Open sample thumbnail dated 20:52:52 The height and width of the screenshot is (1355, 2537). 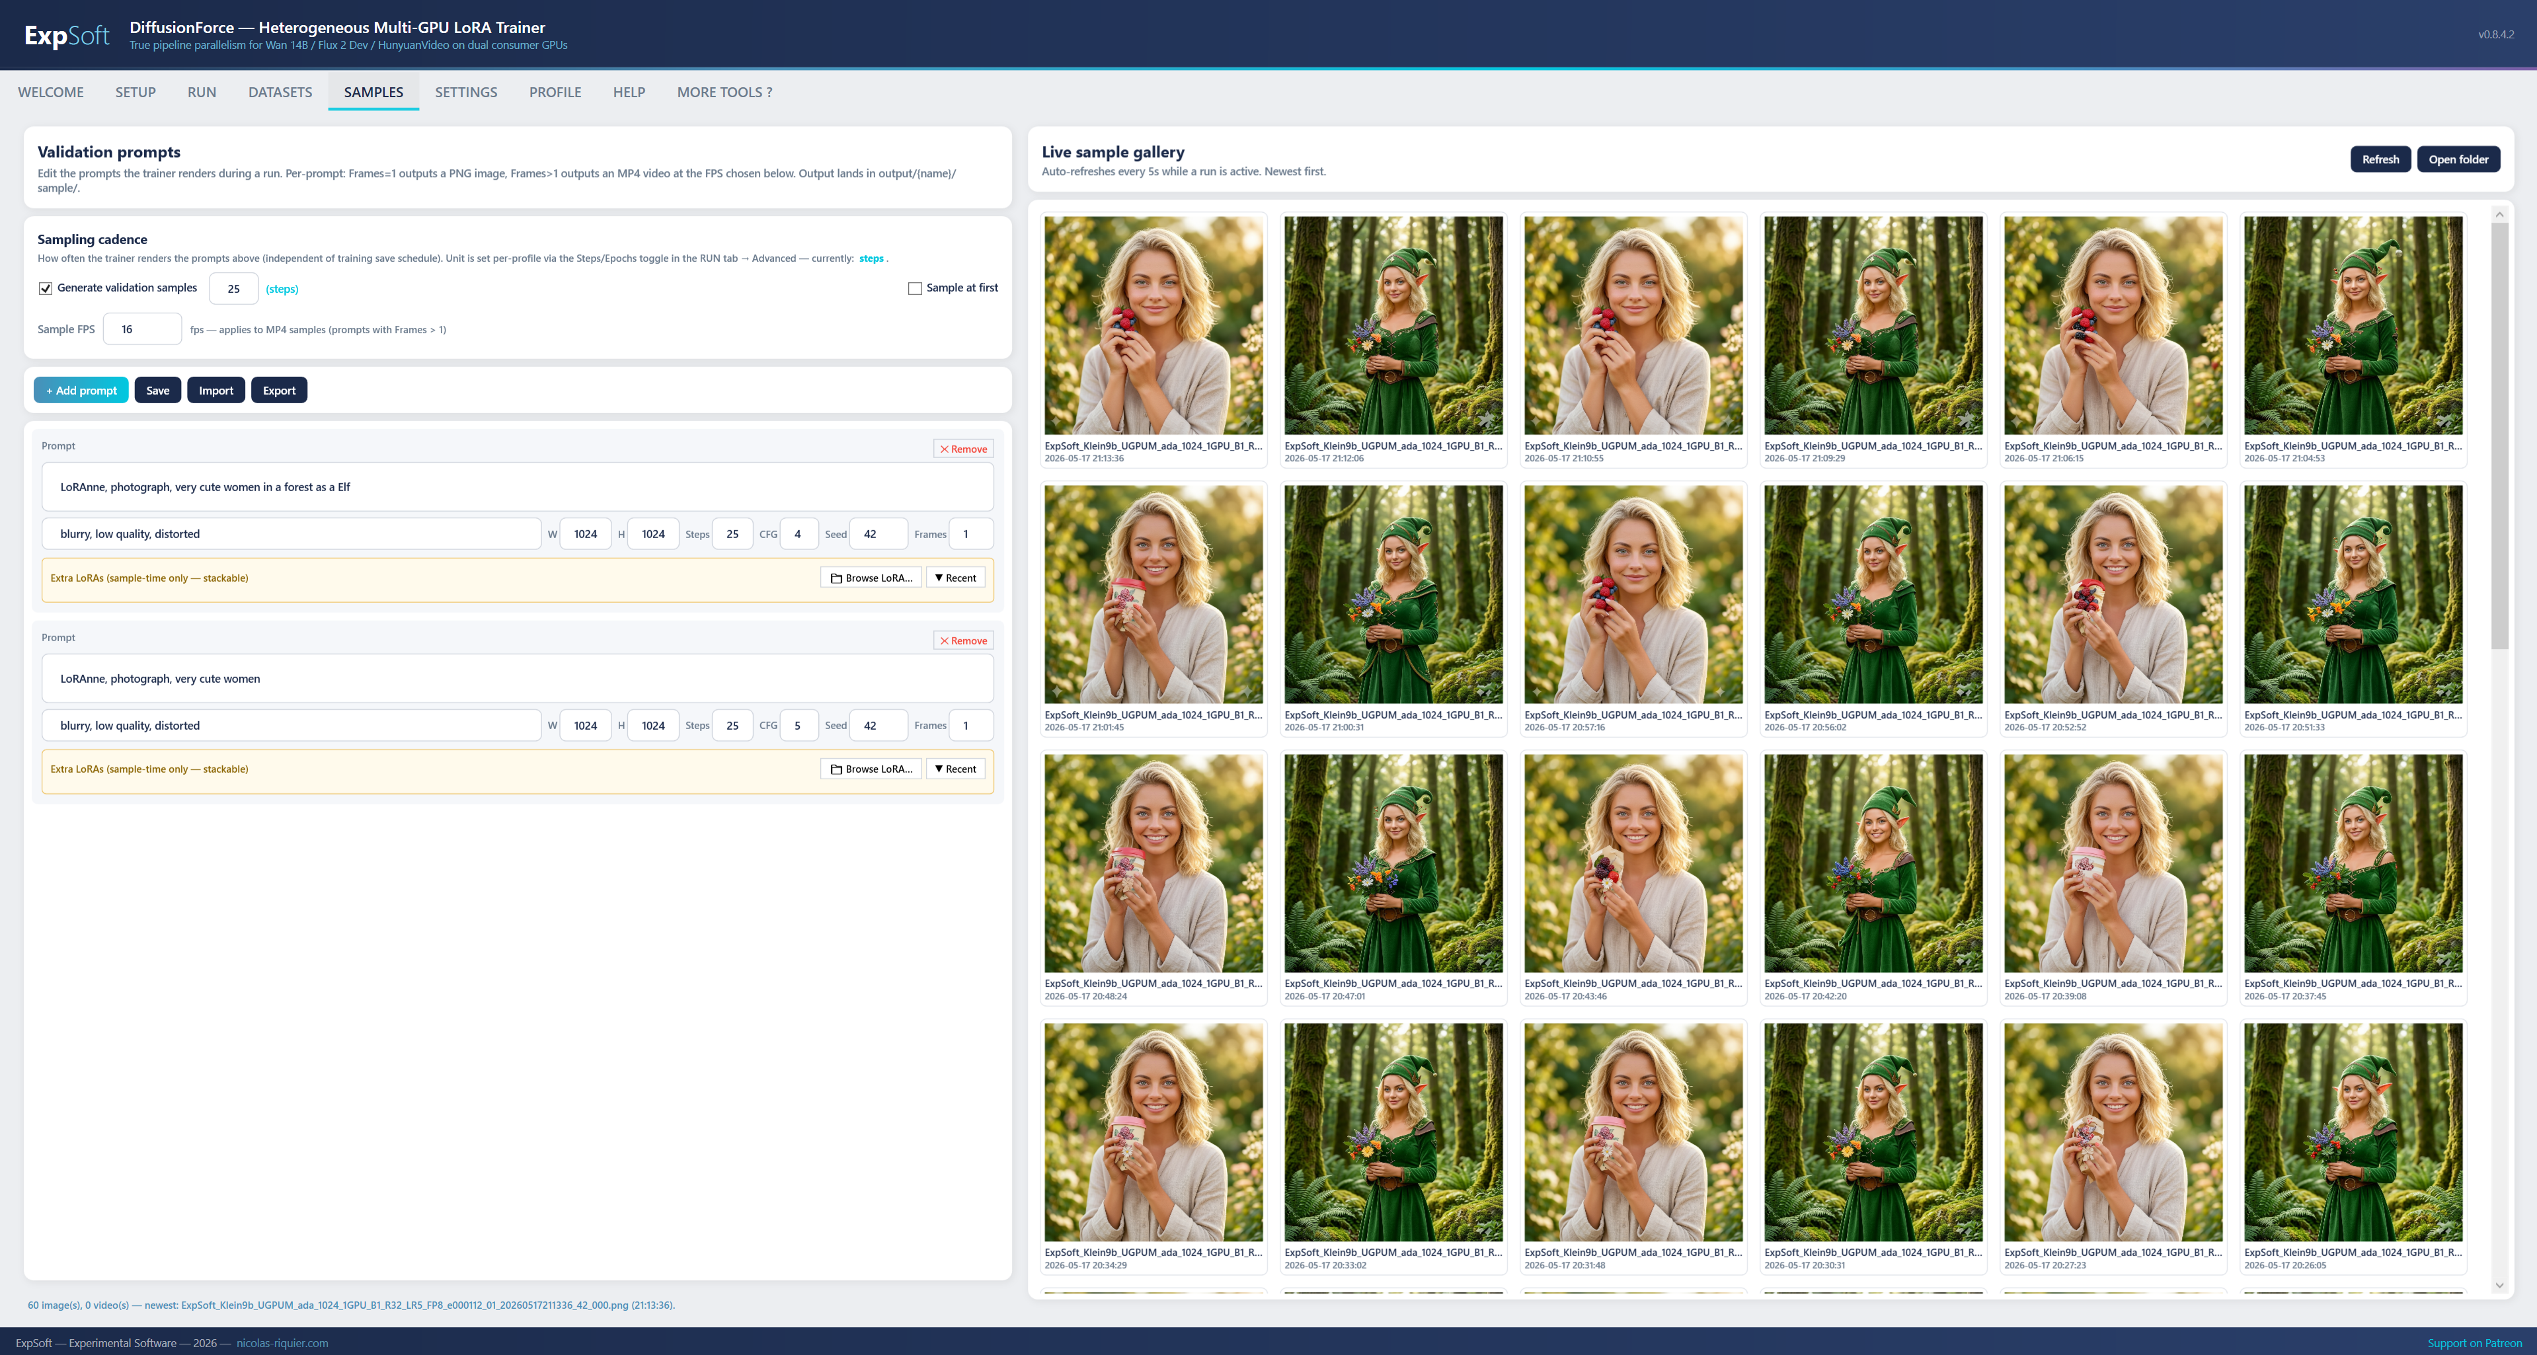pos(2113,595)
